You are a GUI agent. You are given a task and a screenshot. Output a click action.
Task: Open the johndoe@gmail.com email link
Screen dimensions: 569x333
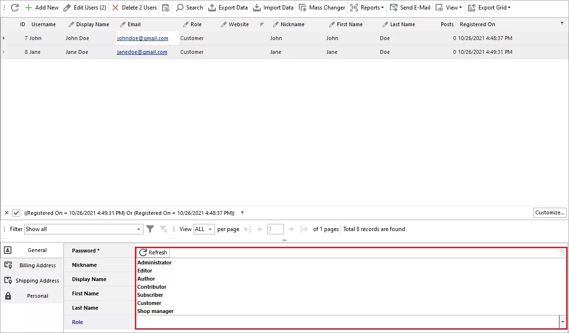click(143, 38)
